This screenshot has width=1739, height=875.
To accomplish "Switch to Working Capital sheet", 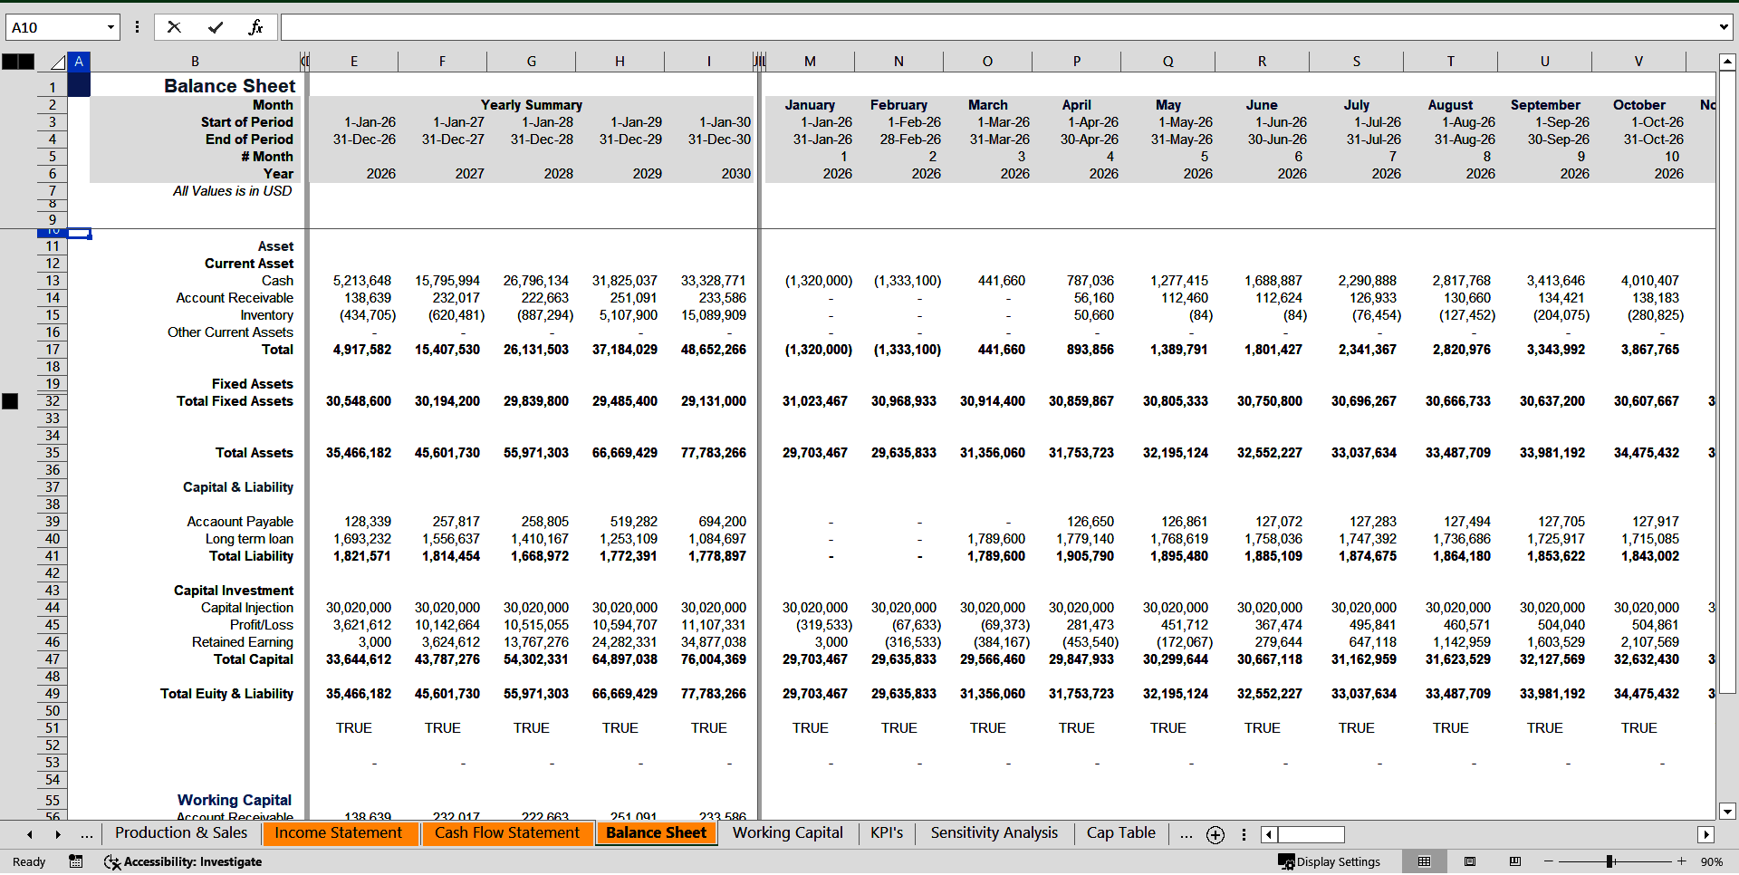I will pyautogui.click(x=787, y=833).
